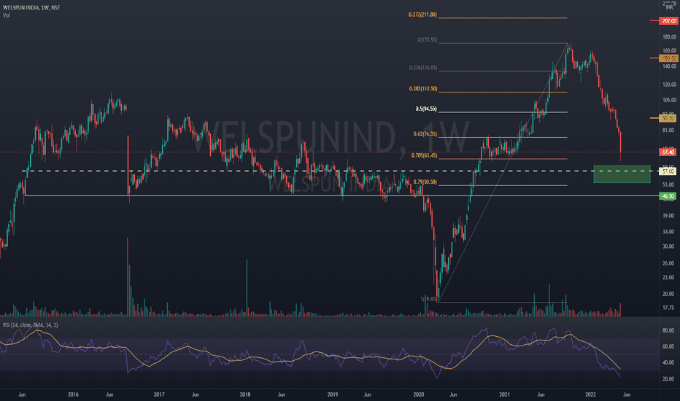Click 81.00 on the price axis

coord(669,130)
